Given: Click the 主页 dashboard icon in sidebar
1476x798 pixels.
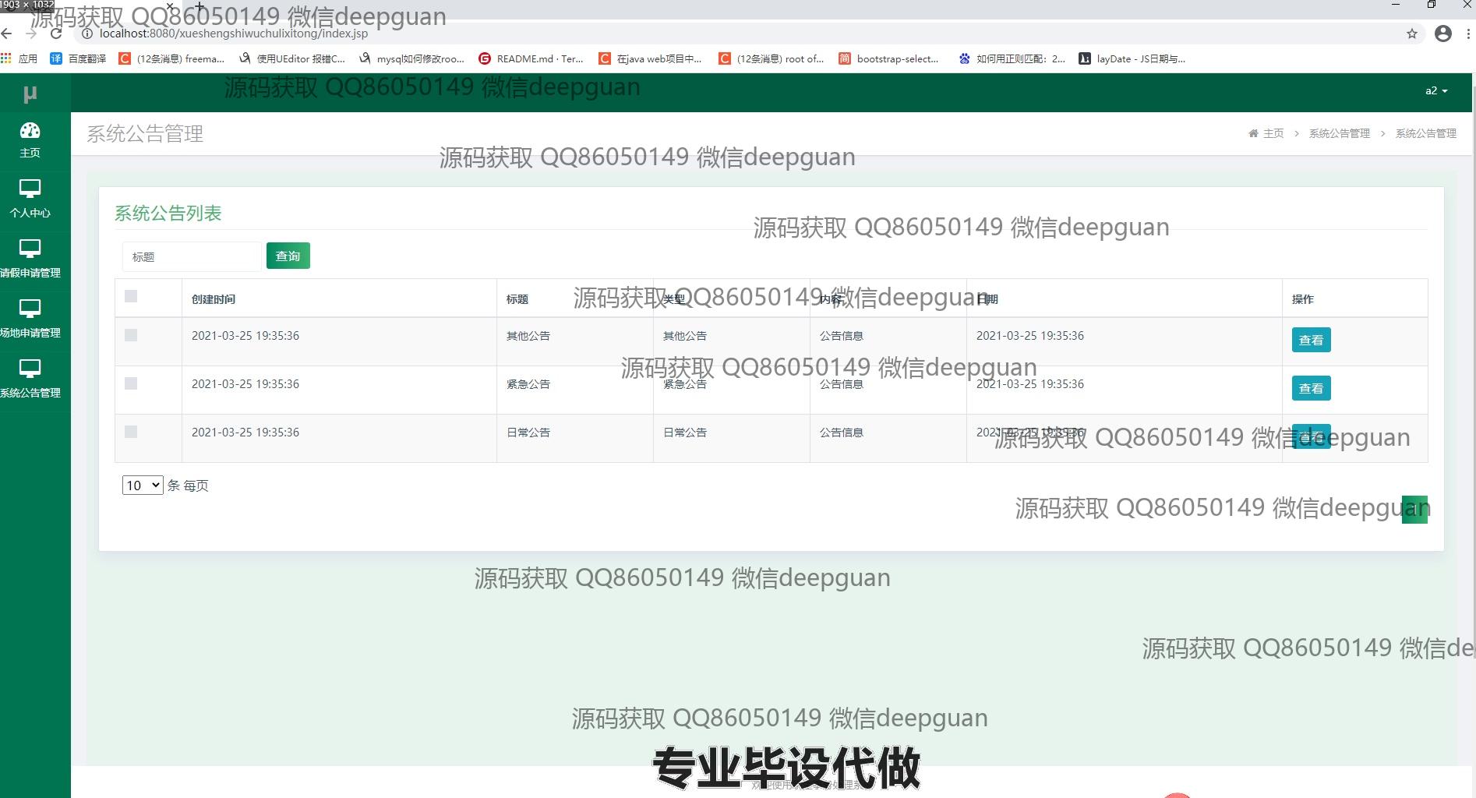Looking at the screenshot, I should (30, 131).
